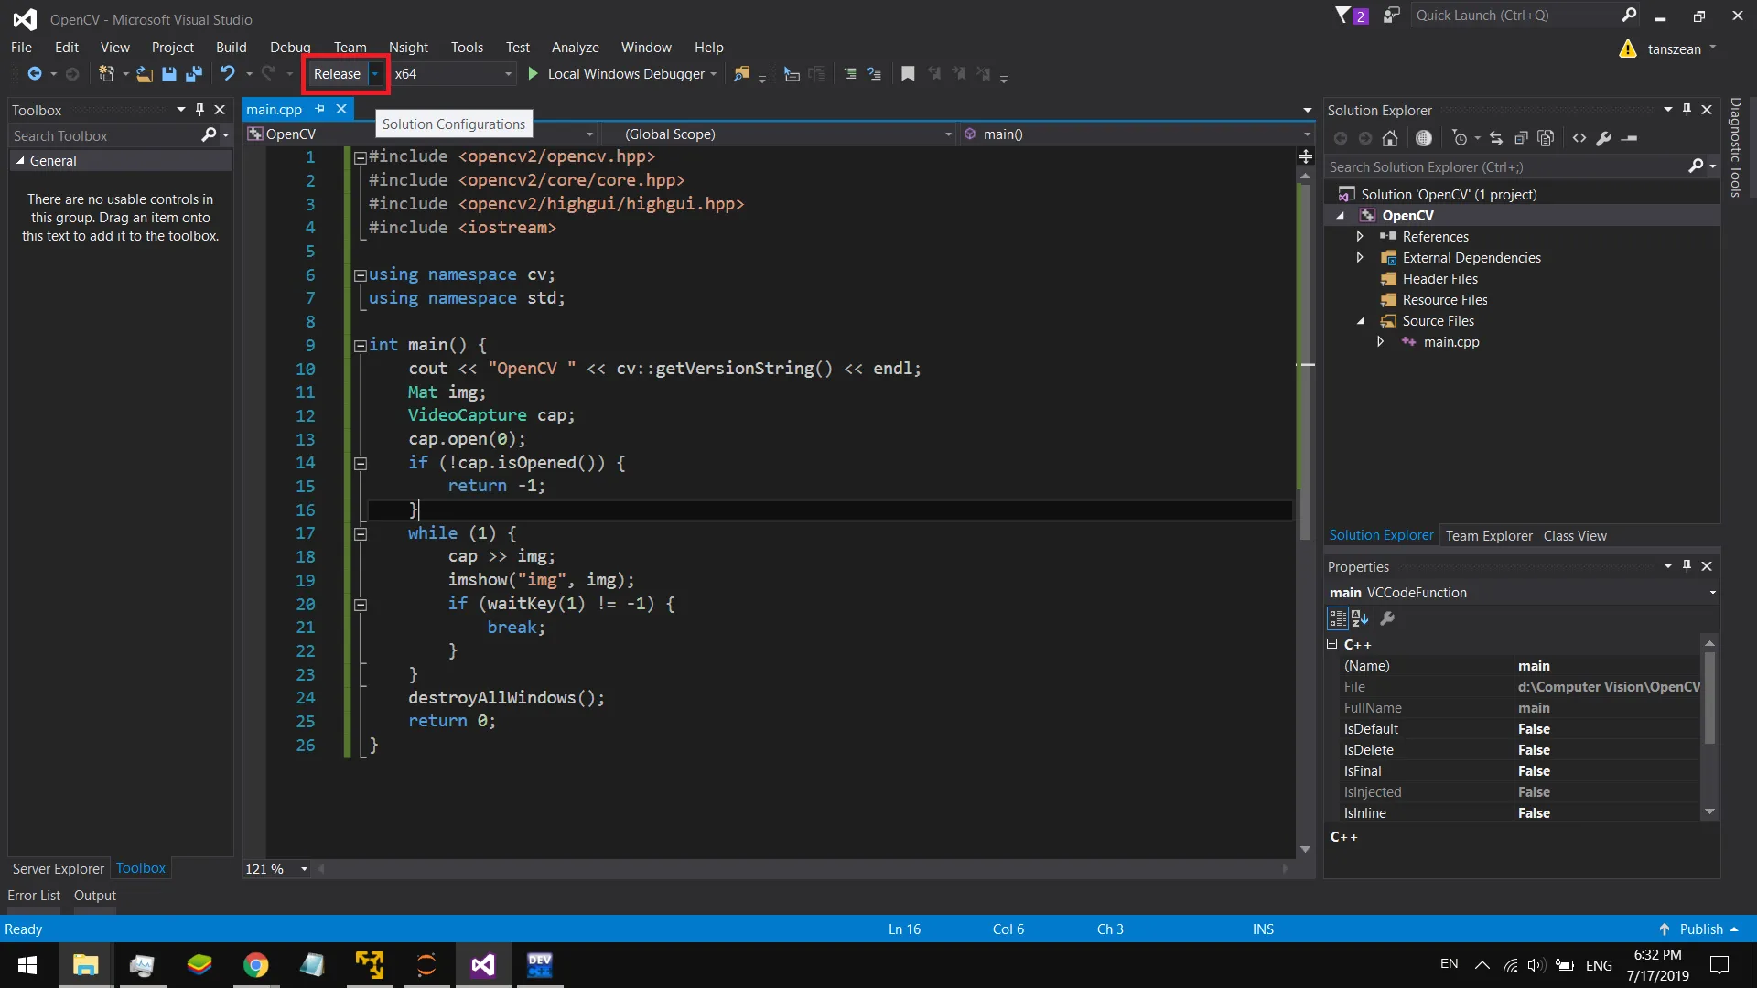1757x988 pixels.
Task: Open Properties wrench icon in Solution Explorer
Action: pos(1603,138)
